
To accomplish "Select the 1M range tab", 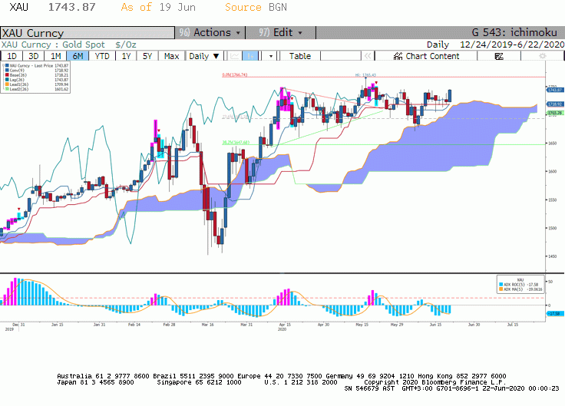I will point(55,56).
